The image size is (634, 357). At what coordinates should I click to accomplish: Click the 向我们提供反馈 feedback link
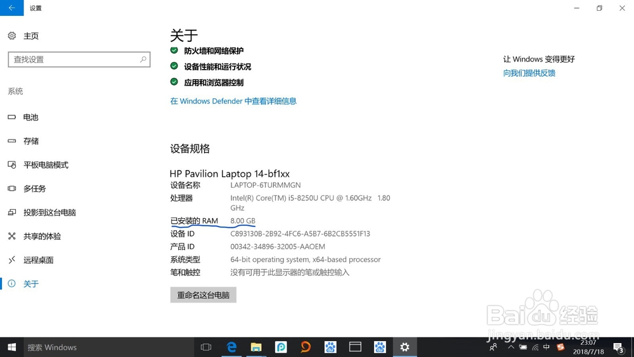pos(529,73)
